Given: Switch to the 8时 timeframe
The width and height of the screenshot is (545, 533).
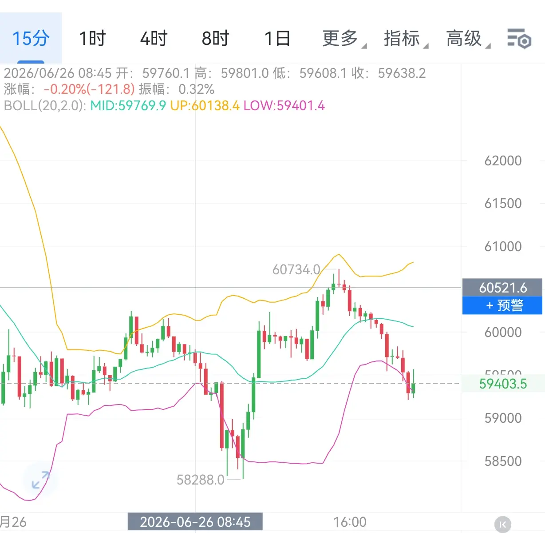Looking at the screenshot, I should pos(215,38).
